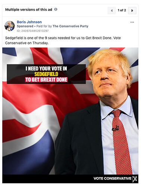Click the Multiple versions of this ad heading
Viewport: 141px width, 186px height.
click(x=29, y=10)
